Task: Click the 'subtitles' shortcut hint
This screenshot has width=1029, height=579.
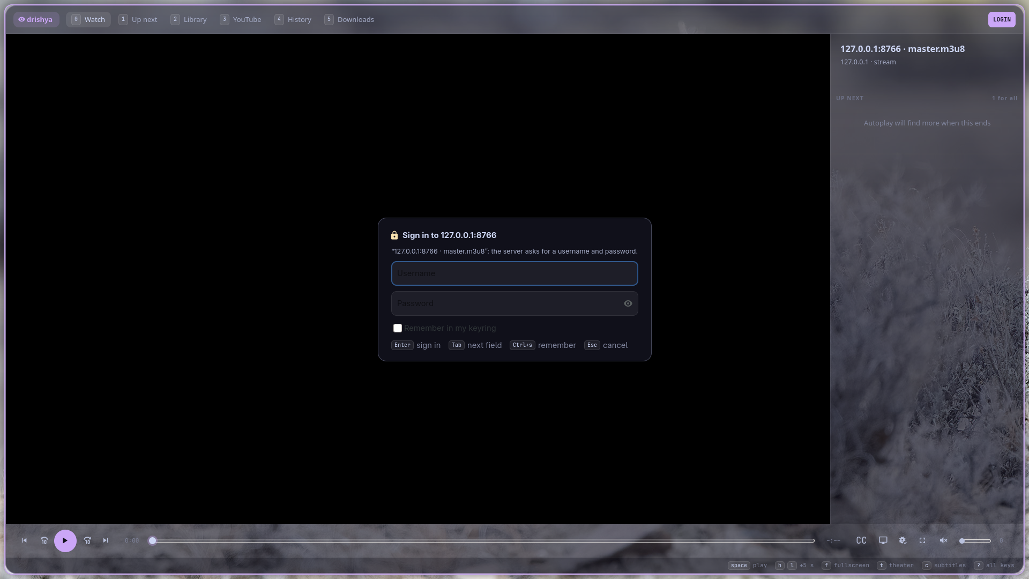Action: click(944, 566)
